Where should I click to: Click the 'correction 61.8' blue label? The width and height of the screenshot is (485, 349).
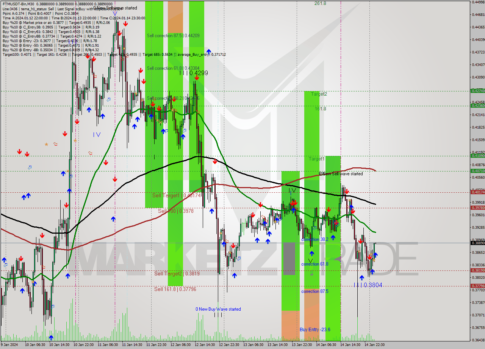[x=315, y=264]
